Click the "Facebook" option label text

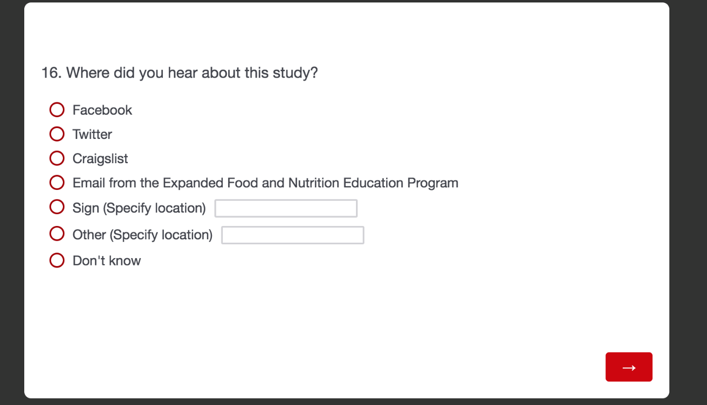tap(102, 110)
